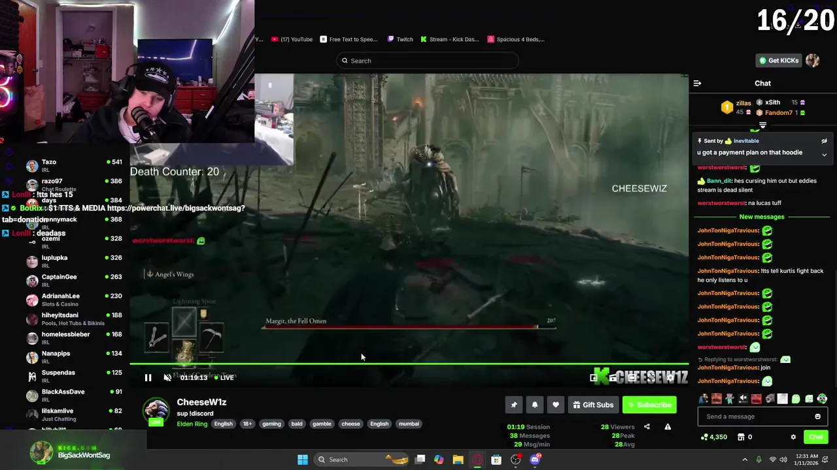837x470 pixels.
Task: Click the stream progress bar
Action: pyautogui.click(x=409, y=364)
